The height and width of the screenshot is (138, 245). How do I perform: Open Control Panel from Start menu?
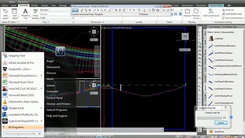tap(54, 98)
